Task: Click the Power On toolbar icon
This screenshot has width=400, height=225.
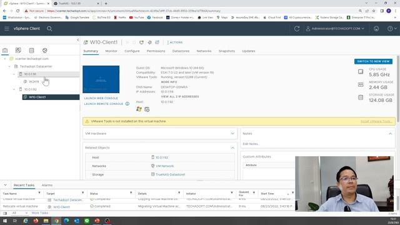Action: coord(127,42)
